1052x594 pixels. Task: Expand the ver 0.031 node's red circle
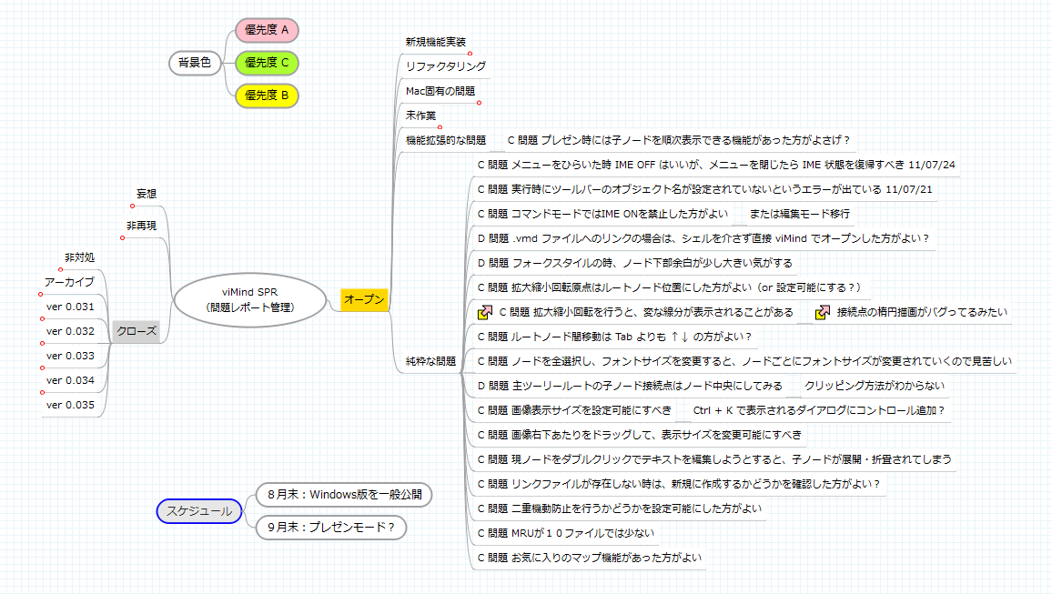[x=42, y=319]
